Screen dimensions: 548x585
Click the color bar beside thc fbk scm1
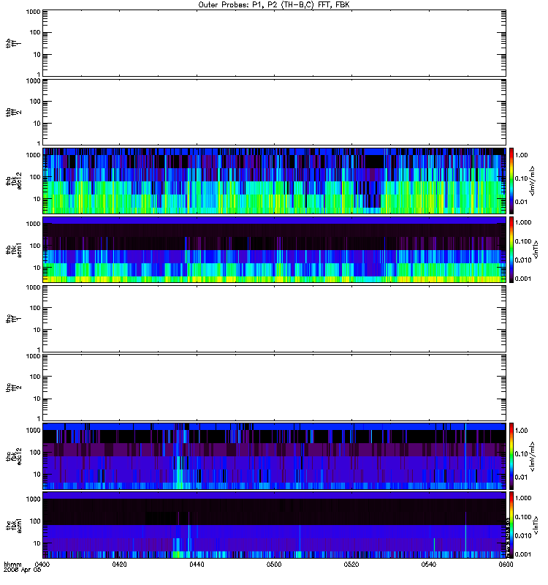(x=511, y=525)
